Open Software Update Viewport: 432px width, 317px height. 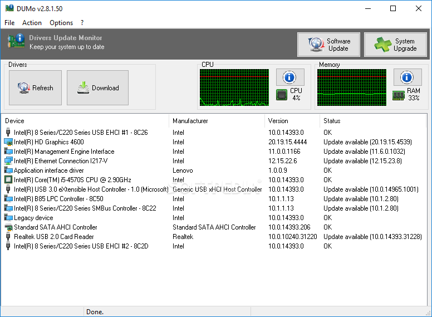coord(328,45)
